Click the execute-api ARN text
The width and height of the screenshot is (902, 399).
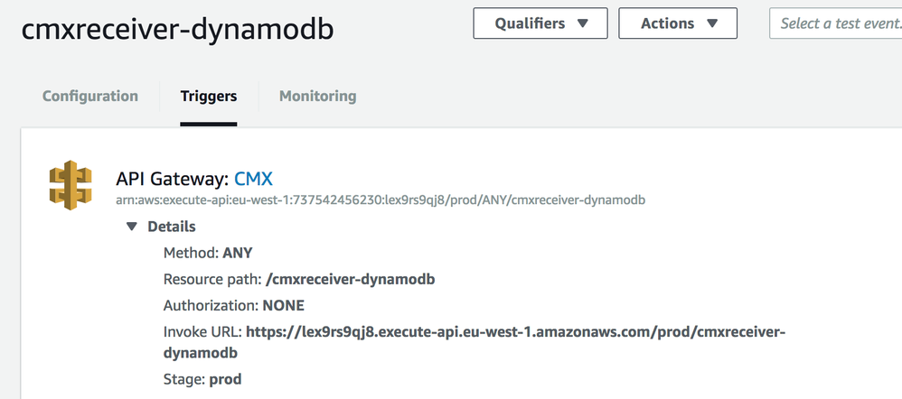(381, 200)
